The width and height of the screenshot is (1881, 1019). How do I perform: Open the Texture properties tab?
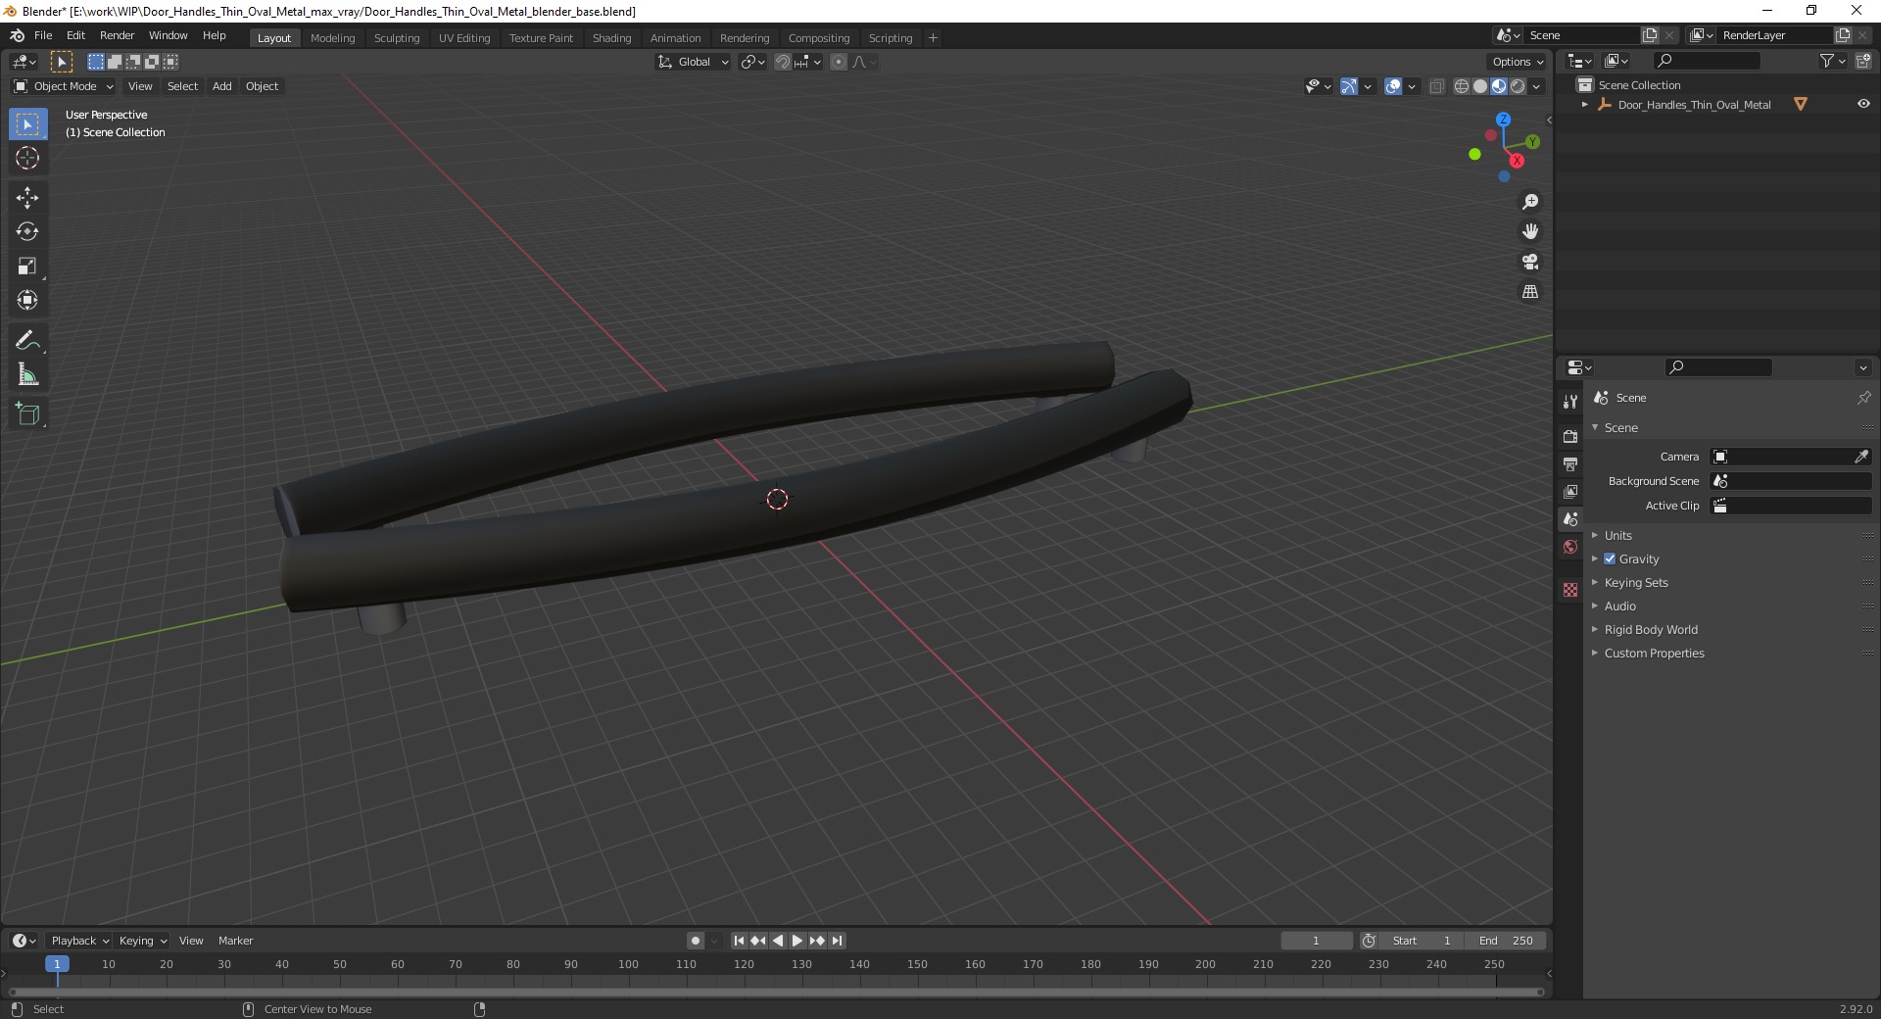(x=1570, y=590)
